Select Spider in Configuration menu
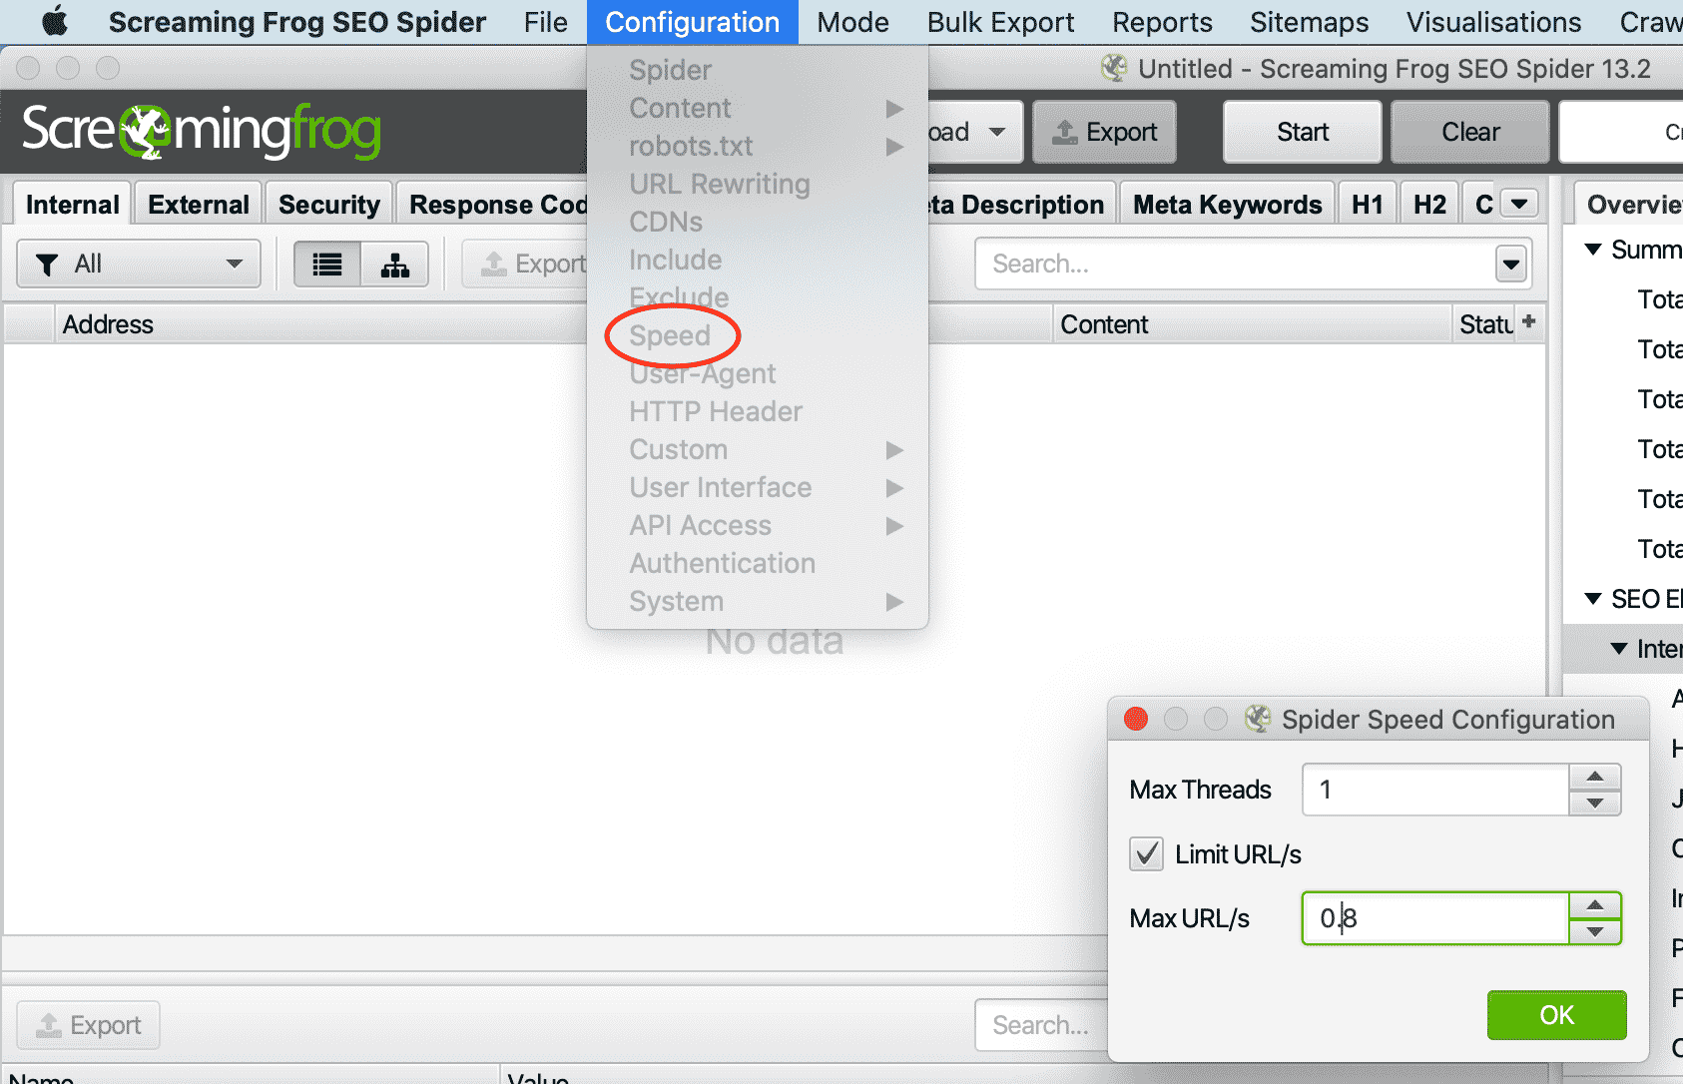 [670, 70]
